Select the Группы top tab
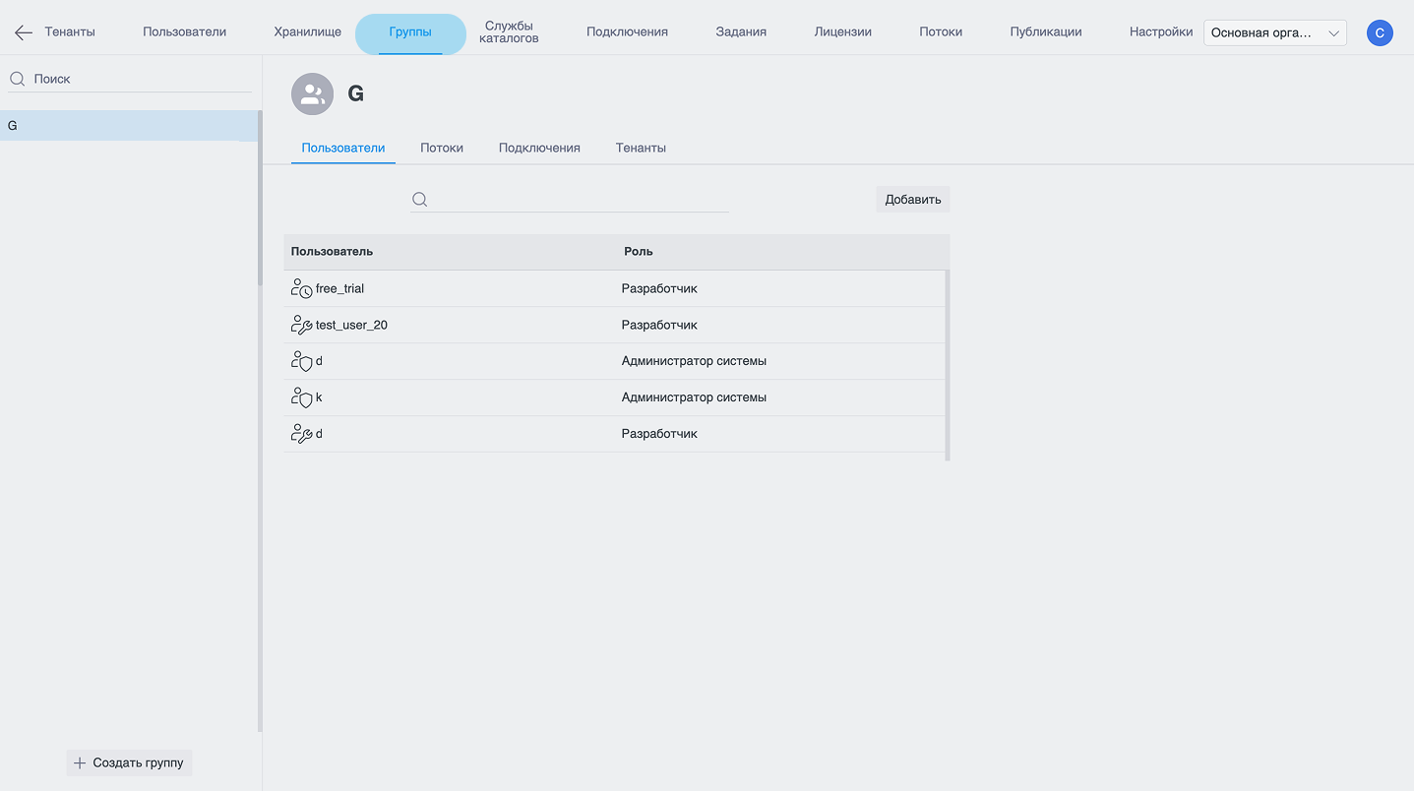This screenshot has height=791, width=1414. 410,32
